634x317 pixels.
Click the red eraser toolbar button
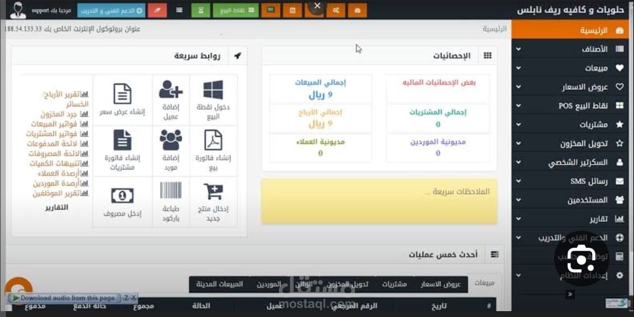point(157,11)
